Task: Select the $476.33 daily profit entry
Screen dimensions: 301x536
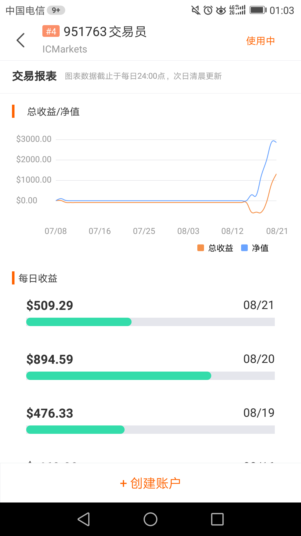Action: pyautogui.click(x=50, y=413)
